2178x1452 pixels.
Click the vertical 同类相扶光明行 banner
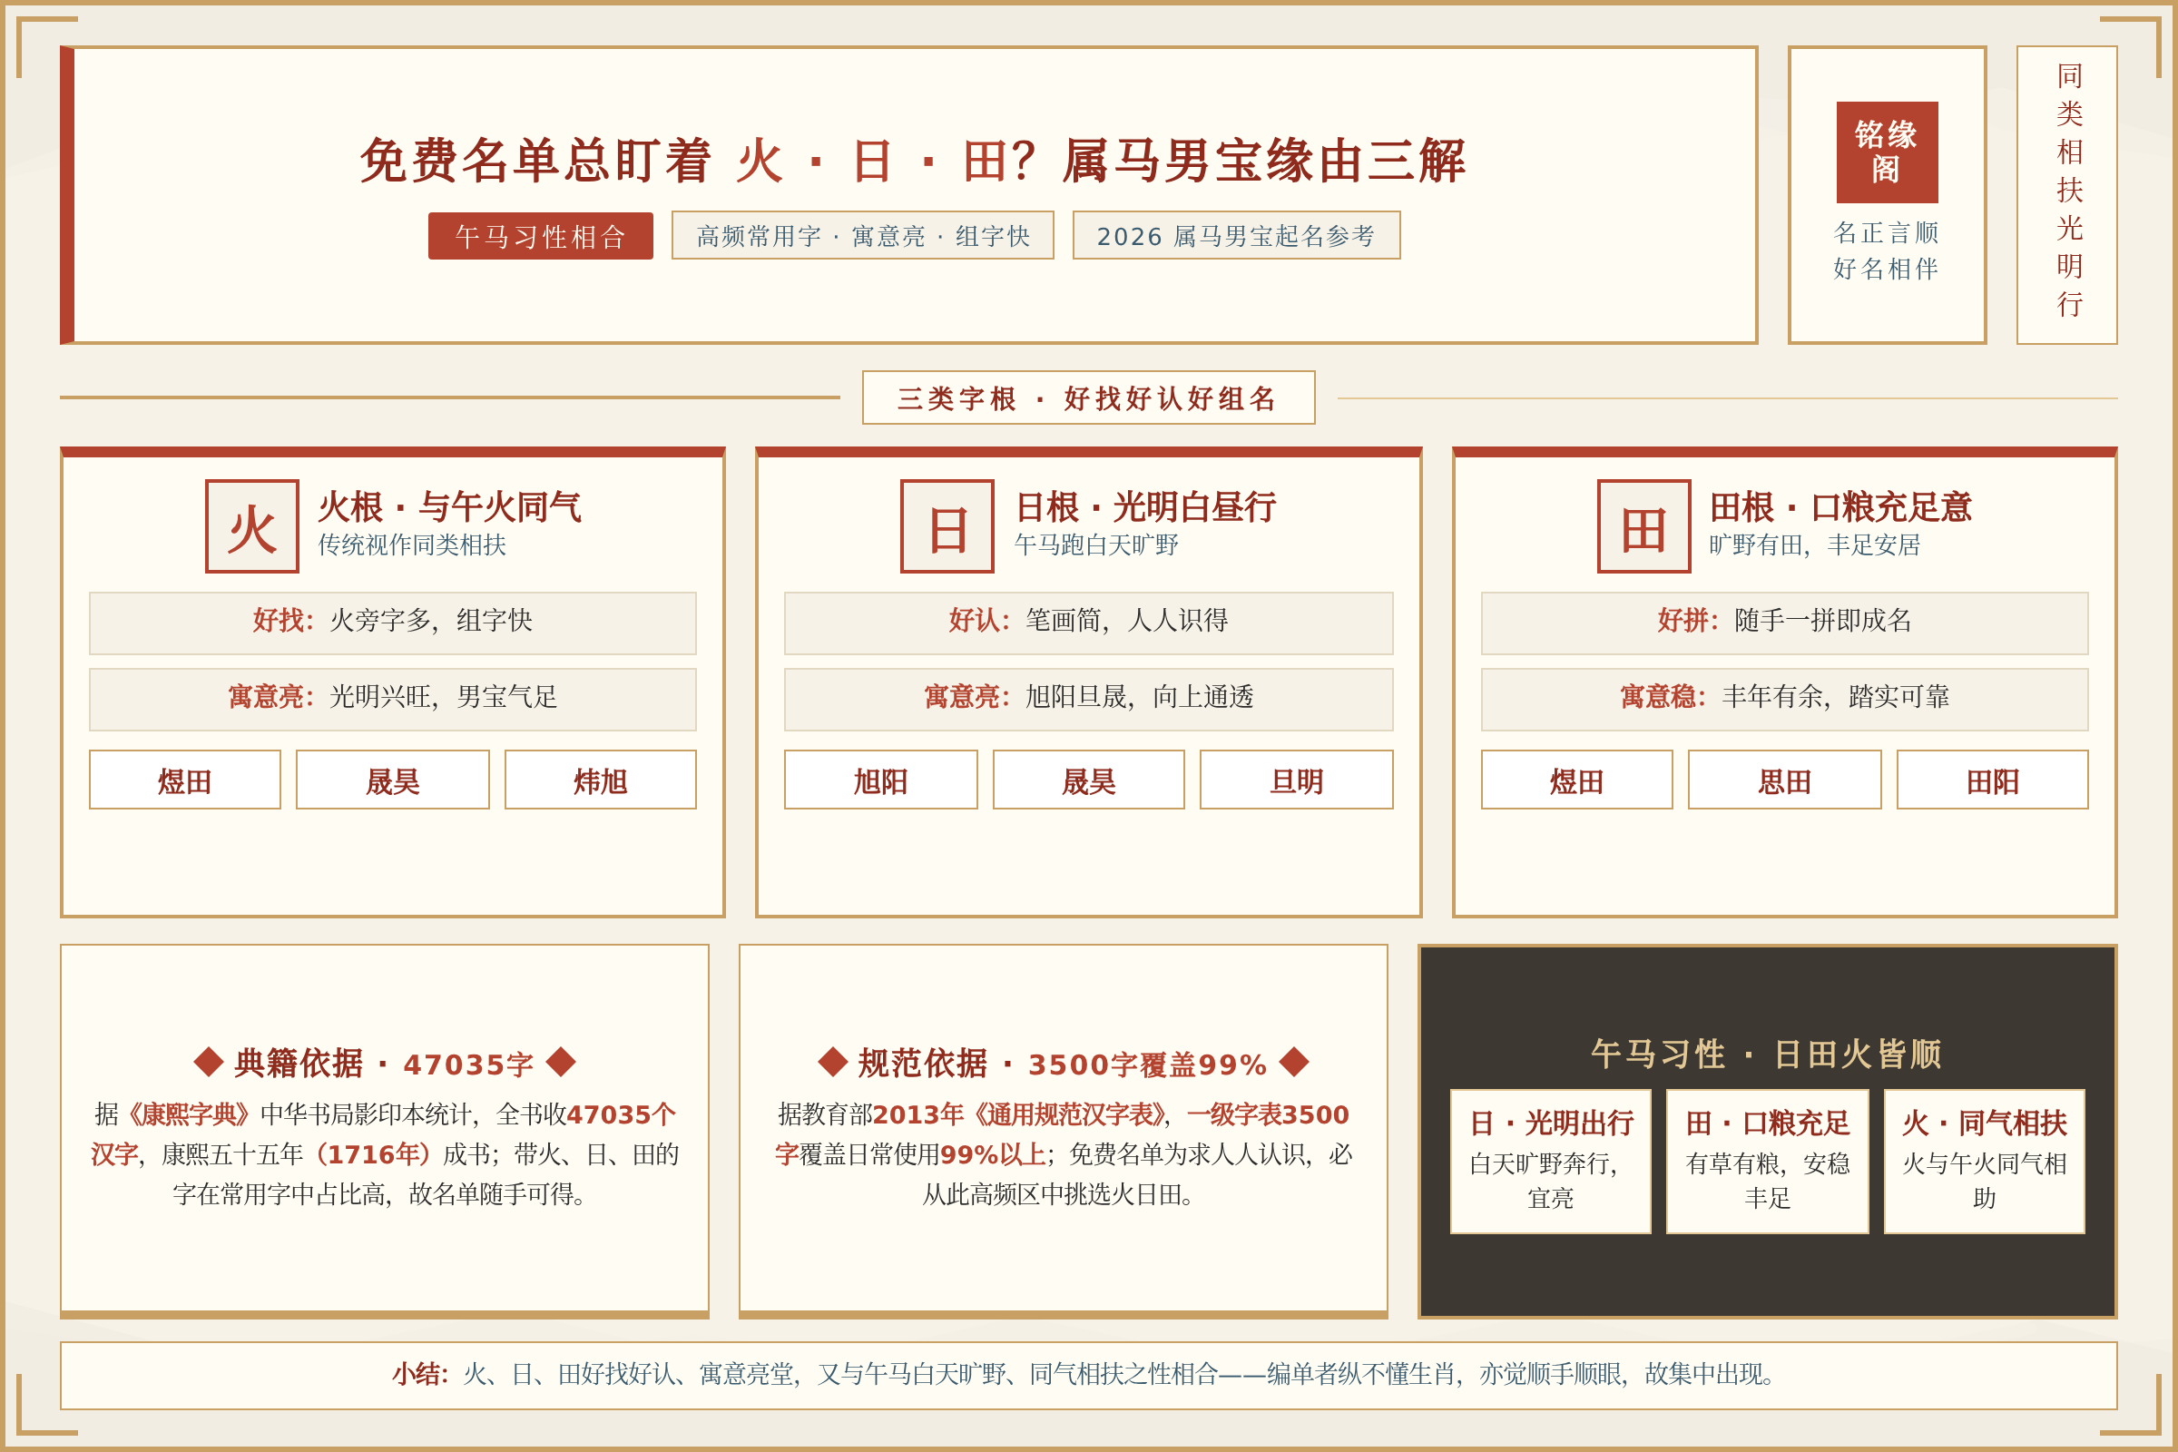(2067, 194)
